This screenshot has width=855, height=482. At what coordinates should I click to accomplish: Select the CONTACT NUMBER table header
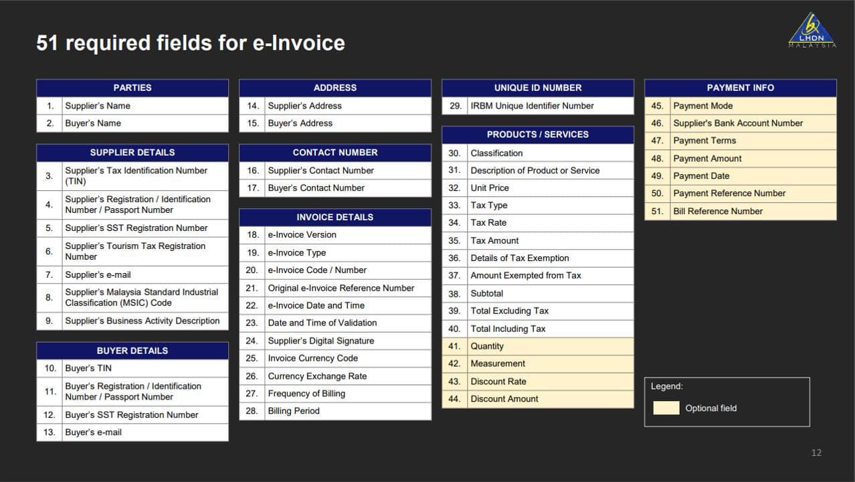point(335,153)
